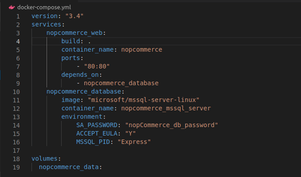
Task: Click the nopcommerce_mssql_server value
Action: [x=166, y=108]
